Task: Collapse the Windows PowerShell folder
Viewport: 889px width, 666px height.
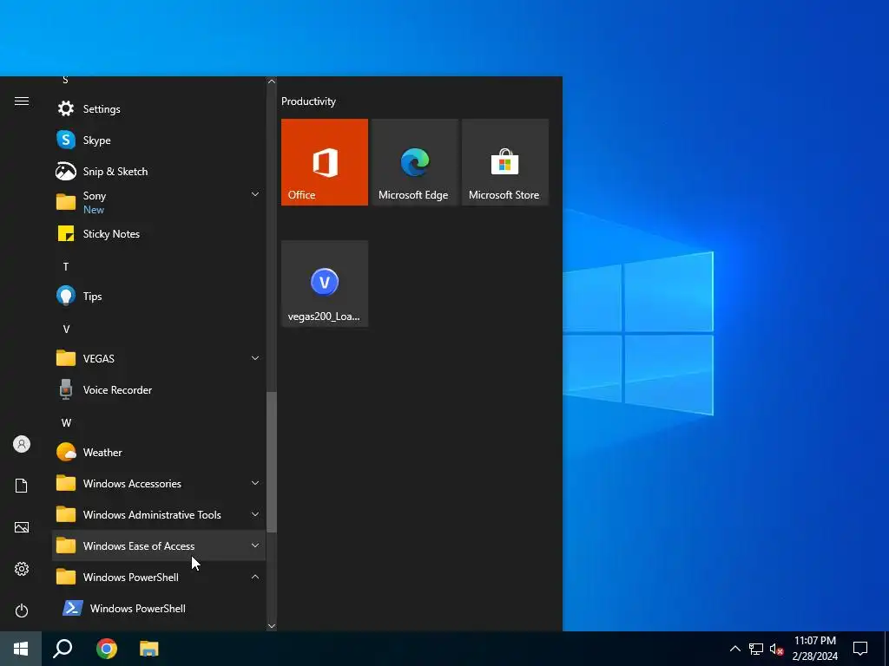Action: [159, 577]
